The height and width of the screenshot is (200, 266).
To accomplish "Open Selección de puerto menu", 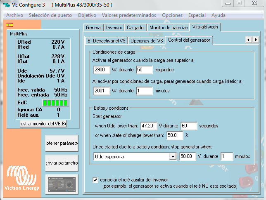I will coord(50,15).
